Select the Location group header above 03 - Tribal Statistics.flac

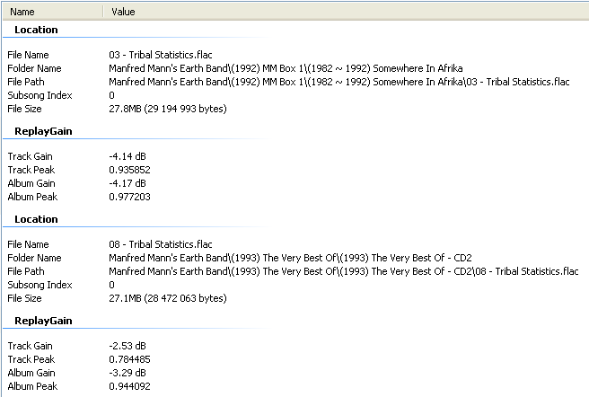[36, 30]
